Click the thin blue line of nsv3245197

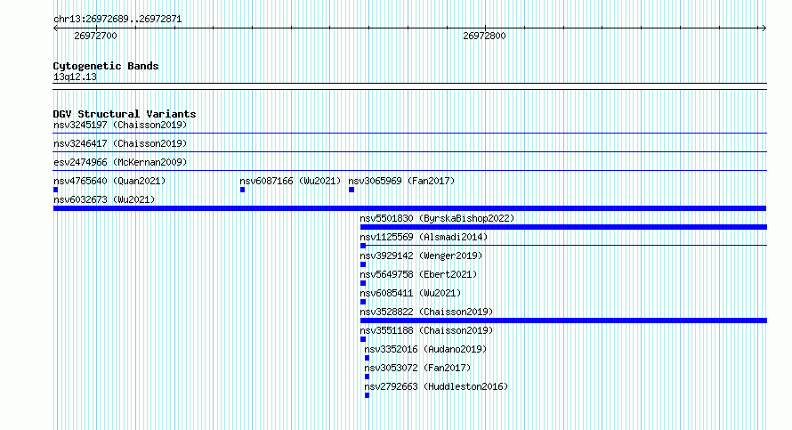[x=409, y=134]
